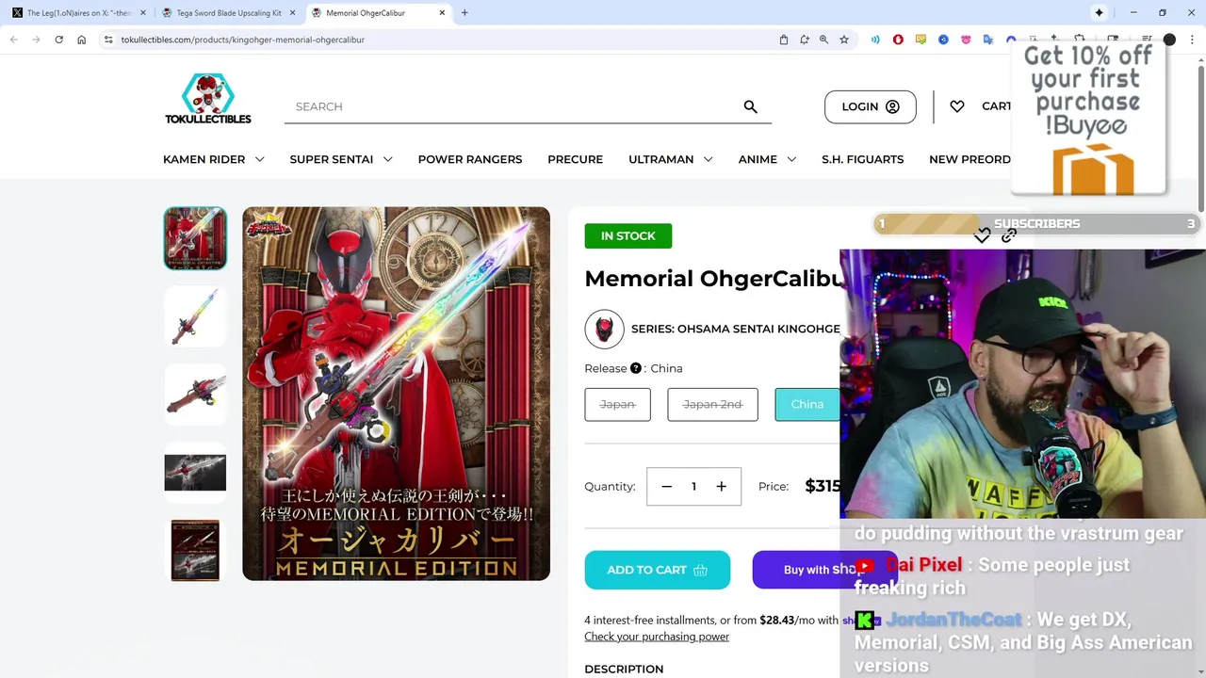The width and height of the screenshot is (1206, 678).
Task: Decrease quantity with the minus button
Action: coord(667,487)
